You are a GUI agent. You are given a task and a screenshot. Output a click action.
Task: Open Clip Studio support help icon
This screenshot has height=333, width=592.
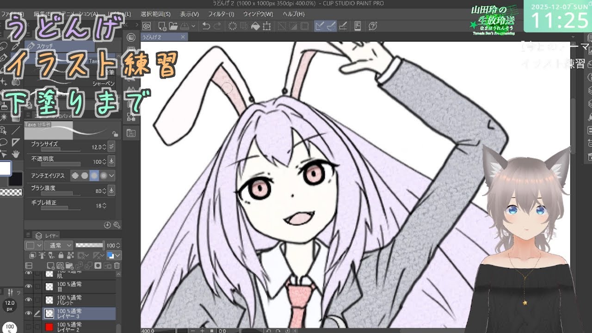[x=373, y=26]
